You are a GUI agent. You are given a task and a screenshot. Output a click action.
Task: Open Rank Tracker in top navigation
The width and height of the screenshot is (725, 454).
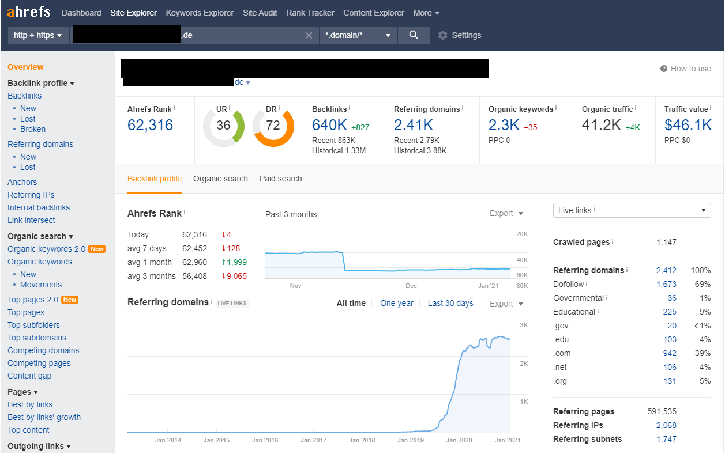(310, 13)
